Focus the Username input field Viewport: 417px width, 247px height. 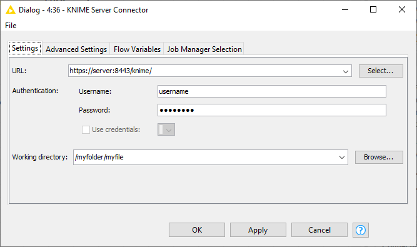pyautogui.click(x=271, y=91)
